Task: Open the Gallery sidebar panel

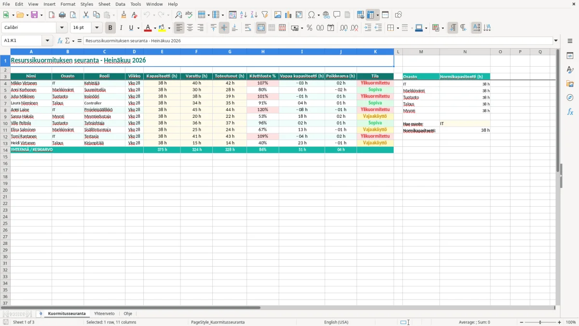Action: coord(570,84)
